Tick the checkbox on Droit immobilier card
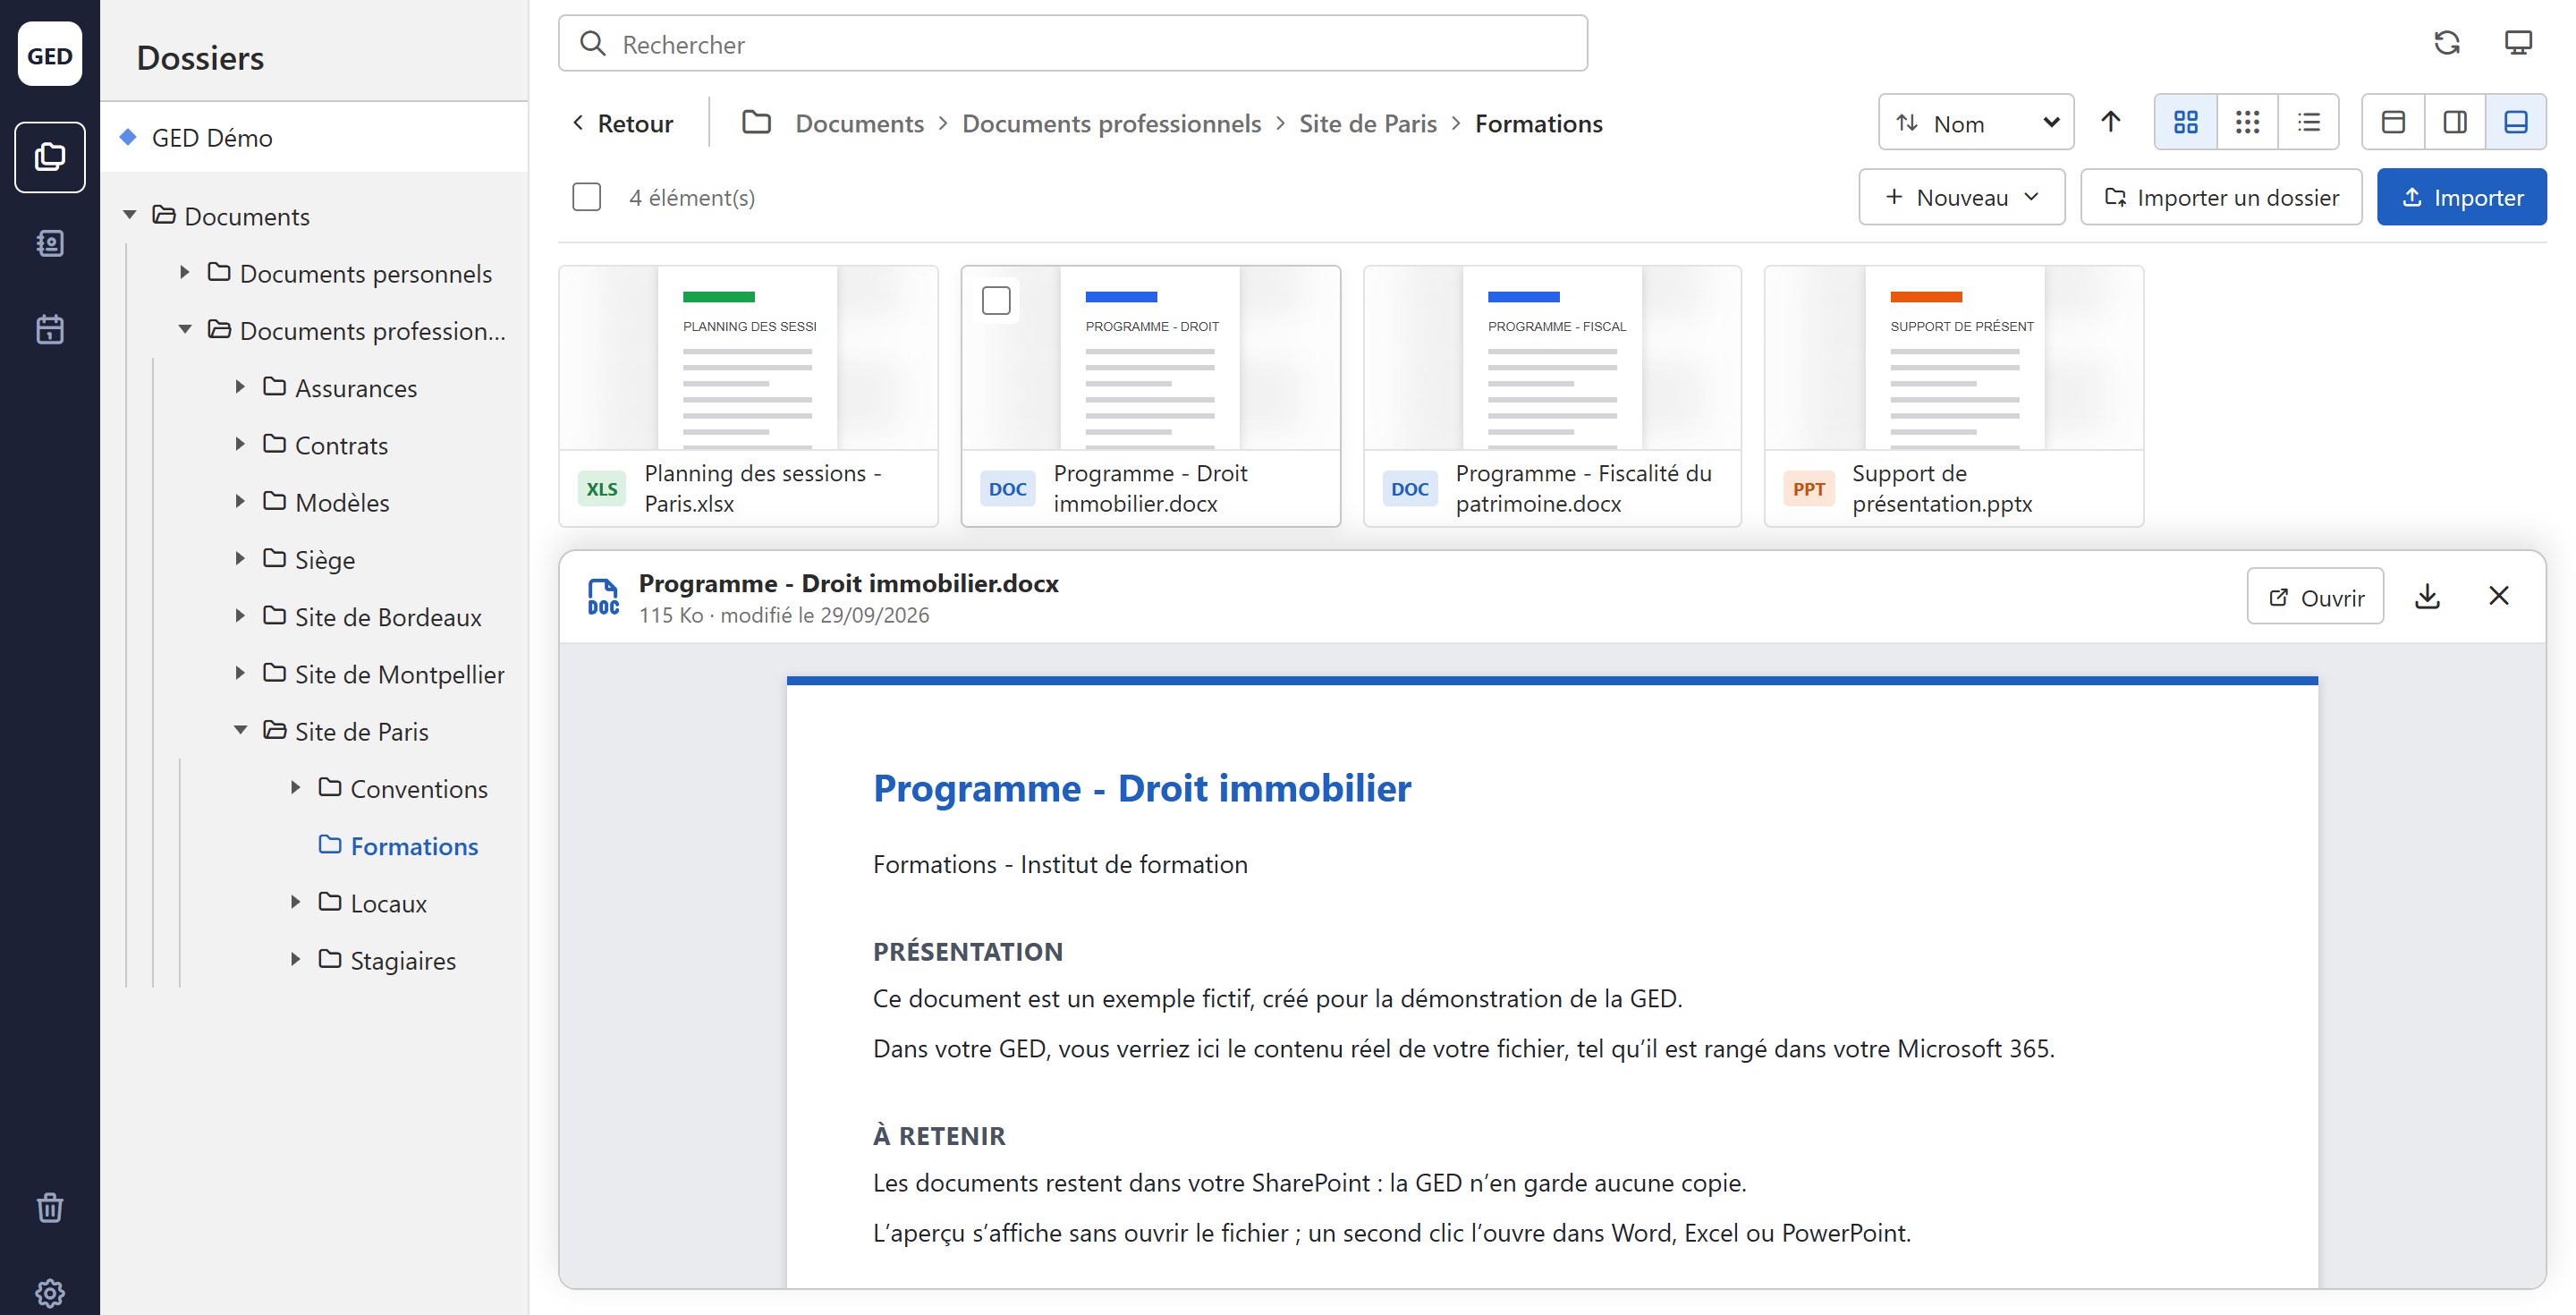2576x1315 pixels. (x=996, y=300)
